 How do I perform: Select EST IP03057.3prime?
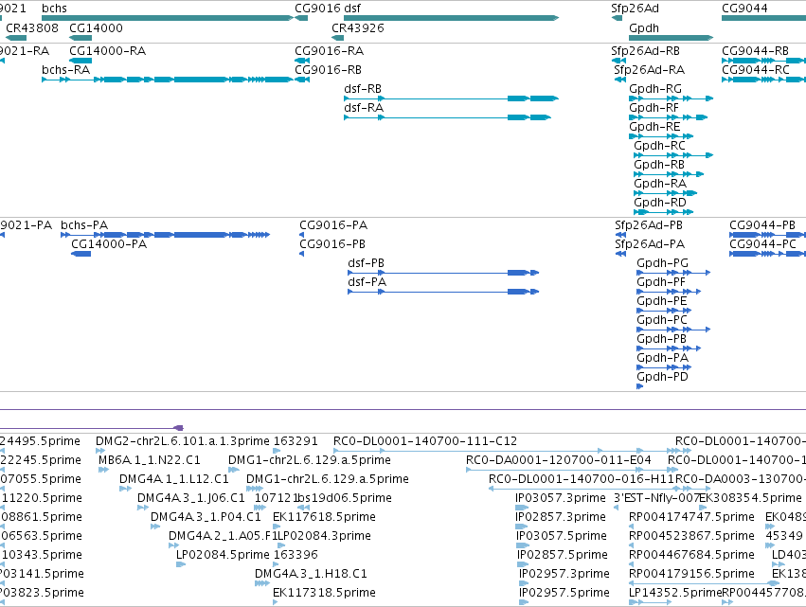[x=561, y=498]
